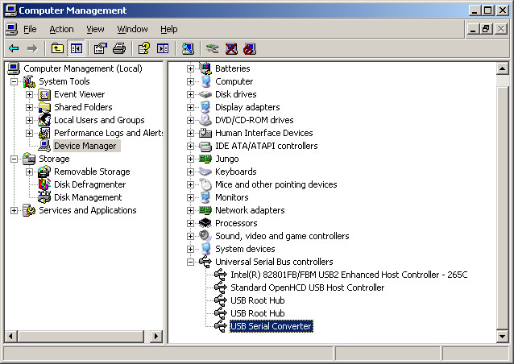Viewport: 514px width, 364px height.
Task: Click the Disk Defragmenter icon
Action: pos(44,184)
